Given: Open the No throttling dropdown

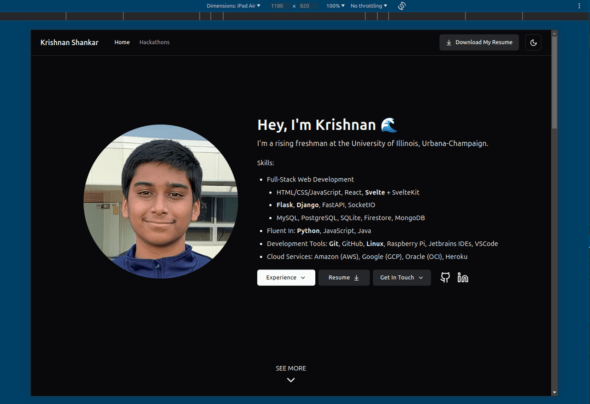Looking at the screenshot, I should click(x=369, y=6).
